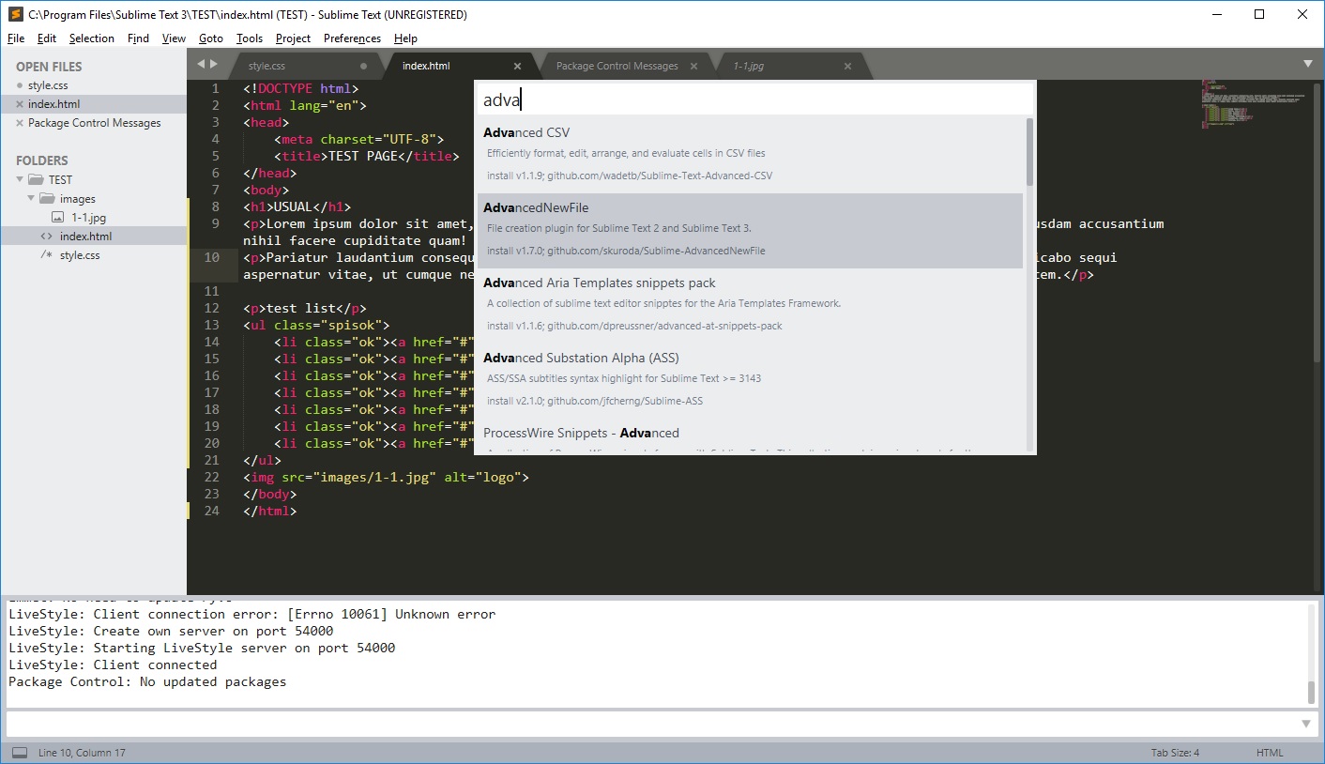Open the Edit menu
Screen dimensions: 1325x764
47,38
